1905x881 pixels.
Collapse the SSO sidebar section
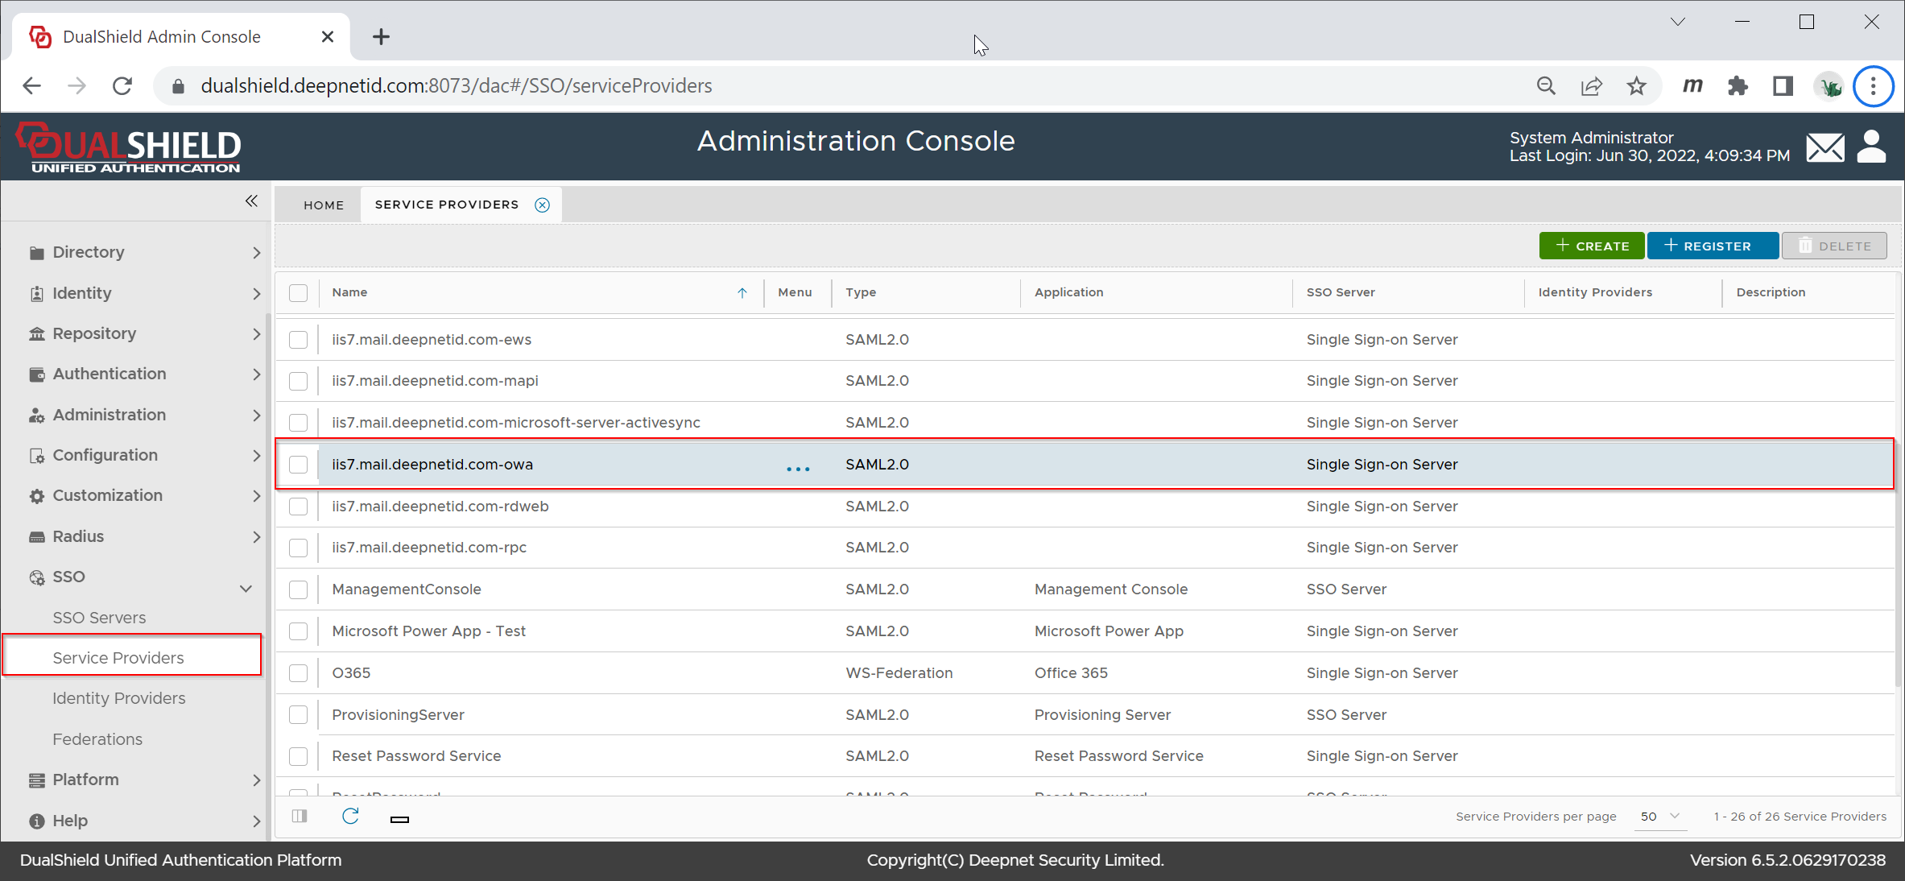246,589
